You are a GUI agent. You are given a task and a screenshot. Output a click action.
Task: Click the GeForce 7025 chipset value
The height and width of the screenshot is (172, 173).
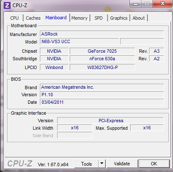coord(102,51)
